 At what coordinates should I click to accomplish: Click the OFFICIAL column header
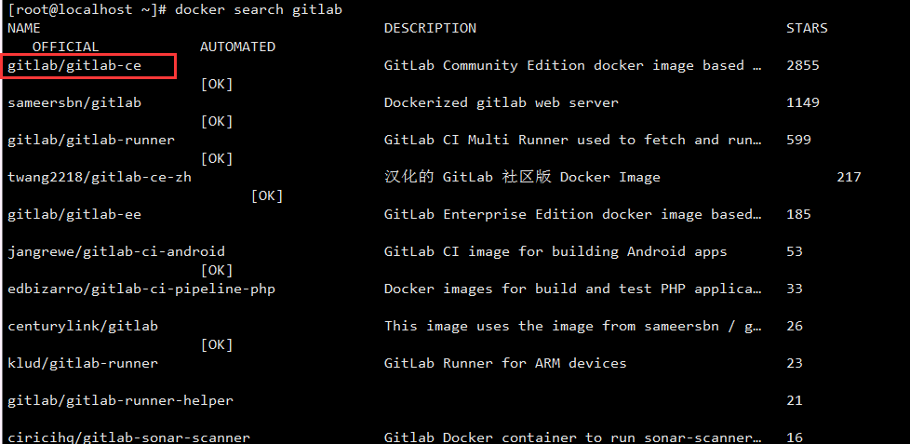coord(65,47)
